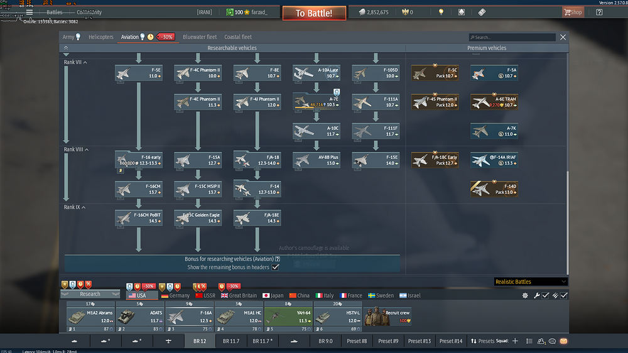Open bonus for researching vehicles help
Screen dimensions: 628x353
pos(278,259)
